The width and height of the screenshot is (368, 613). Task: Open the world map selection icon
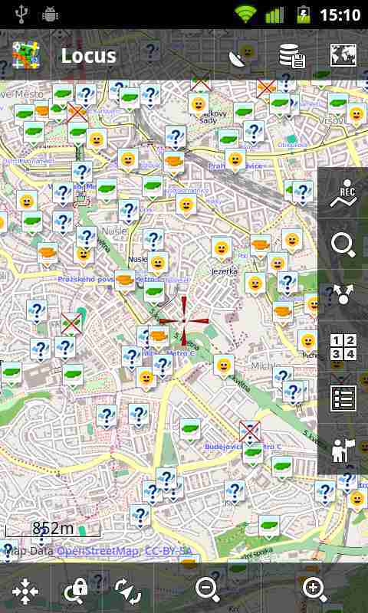point(343,55)
